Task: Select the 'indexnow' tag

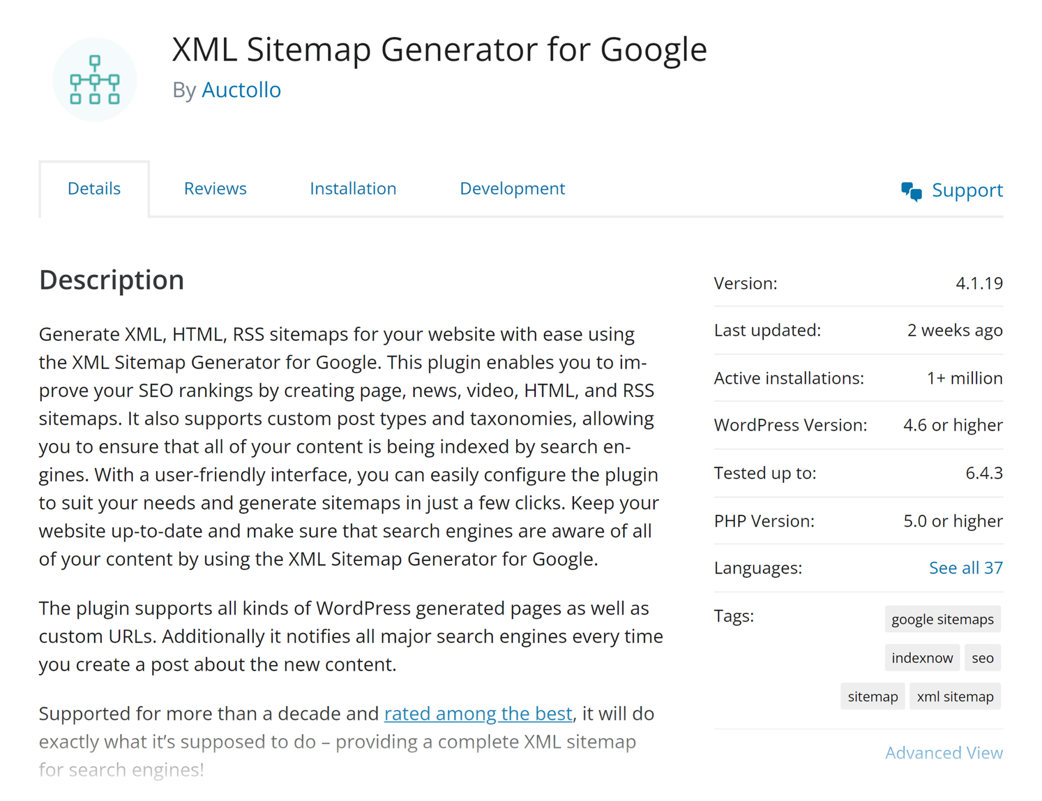Action: 922,658
